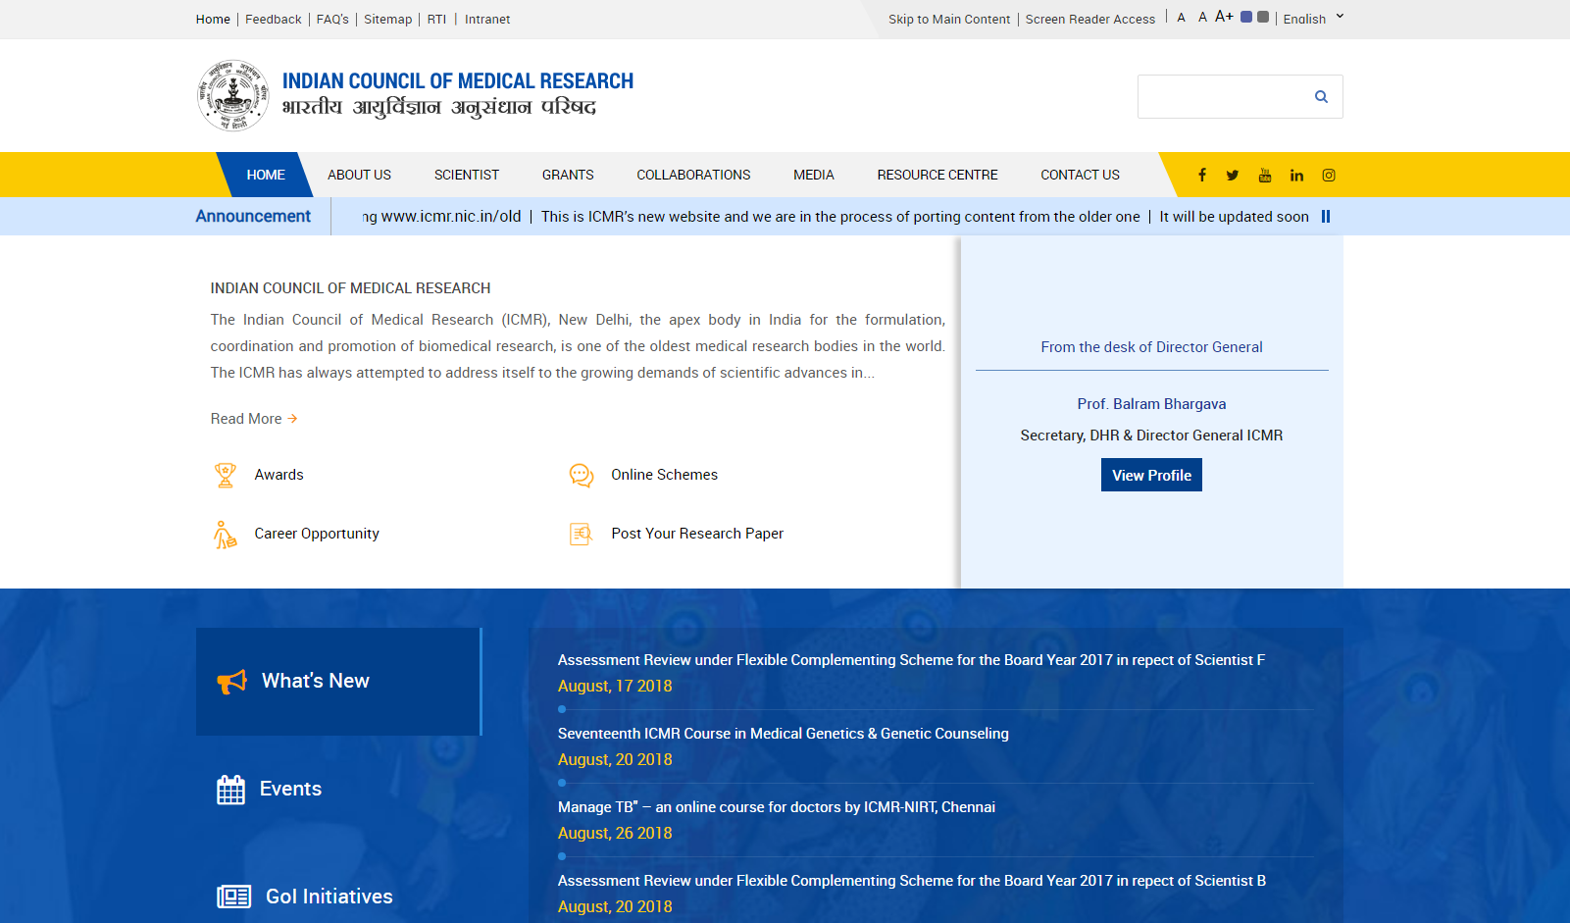Viewport: 1570px width, 923px height.
Task: Open Screen Reader Access link
Action: 1090,19
